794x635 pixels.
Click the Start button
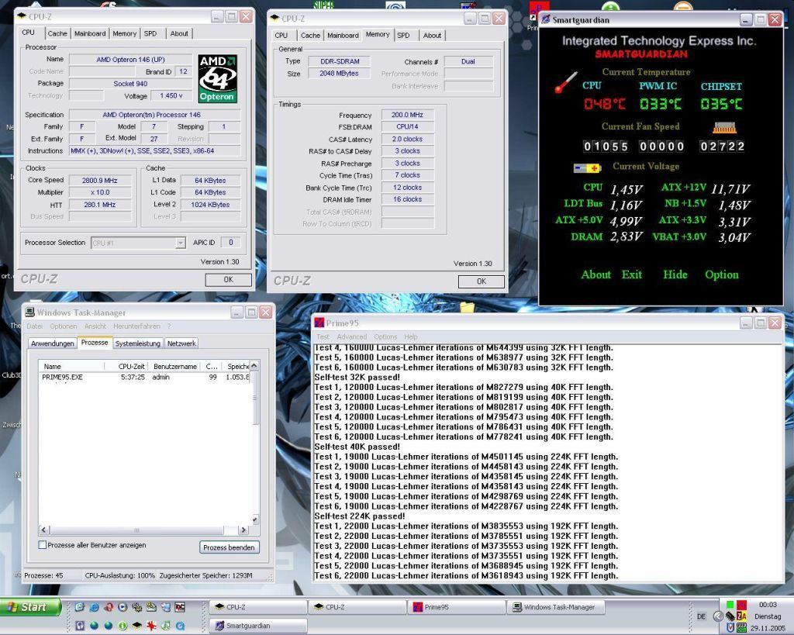coord(30,606)
